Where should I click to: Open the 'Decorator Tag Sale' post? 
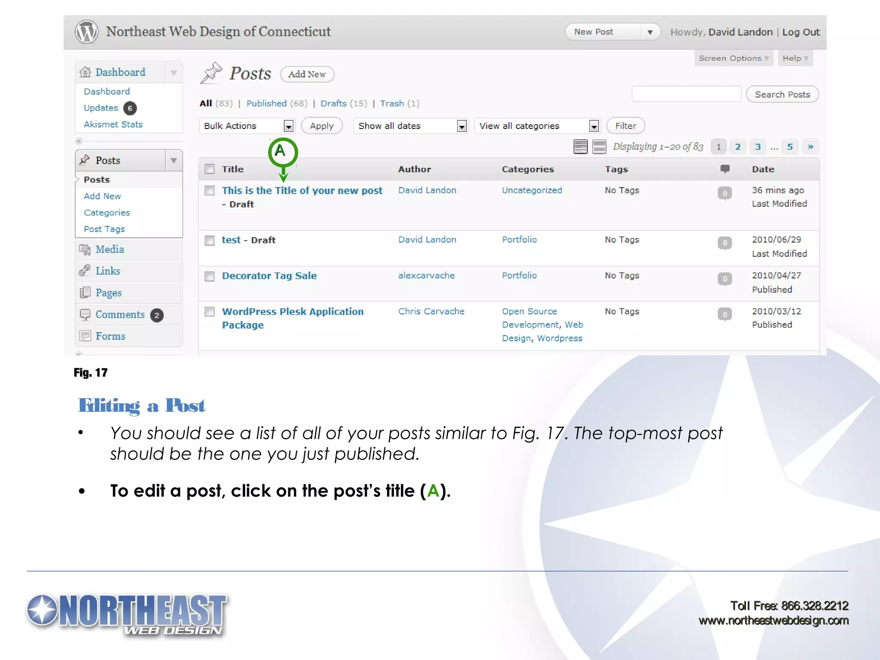[x=269, y=276]
